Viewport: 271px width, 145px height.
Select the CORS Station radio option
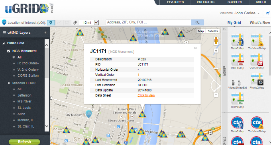coord(28,75)
